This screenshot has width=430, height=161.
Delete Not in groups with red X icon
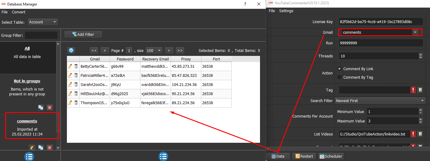point(50,107)
